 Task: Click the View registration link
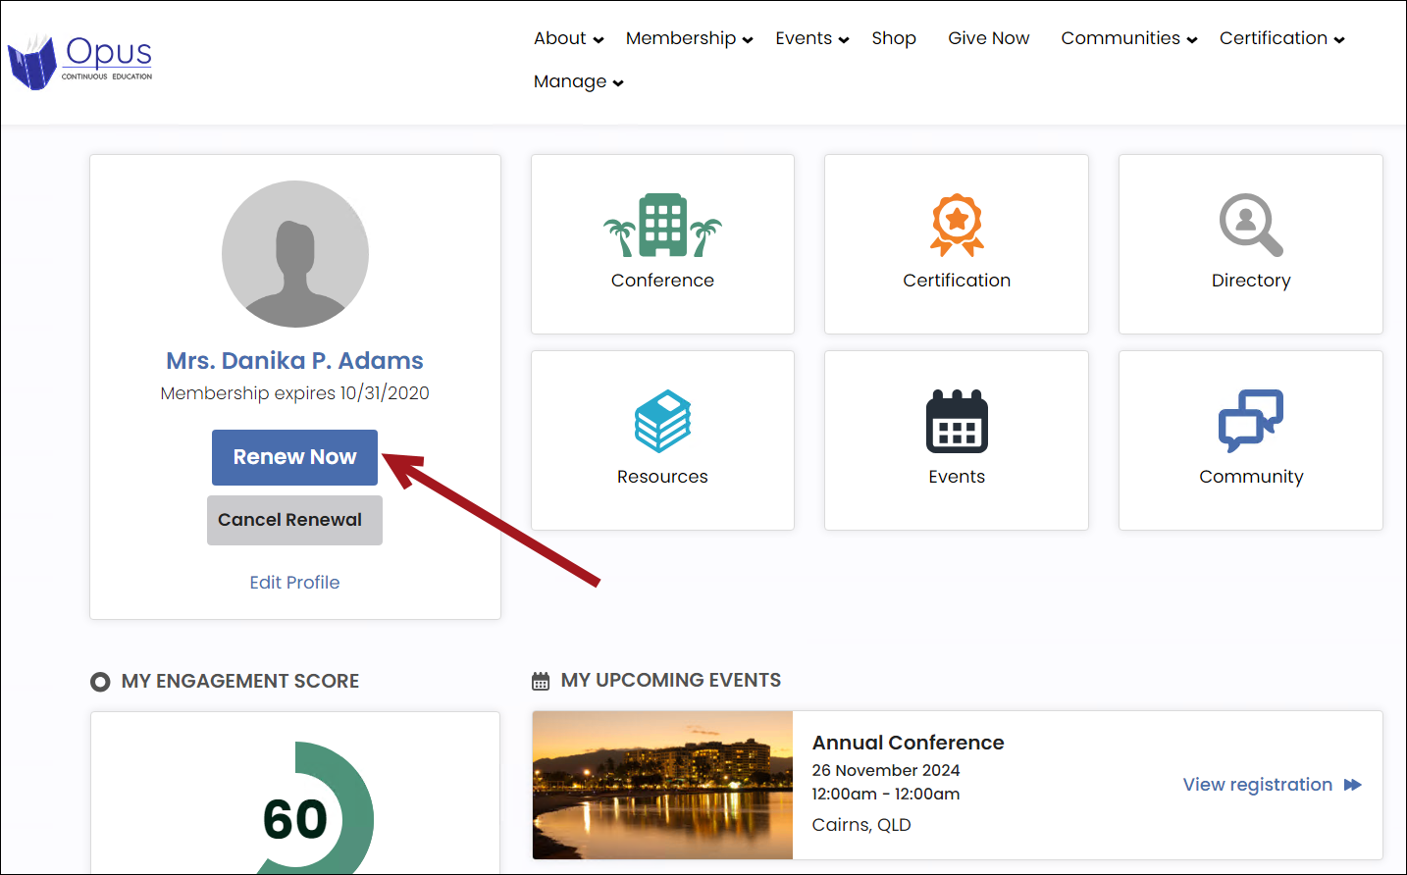click(x=1257, y=785)
